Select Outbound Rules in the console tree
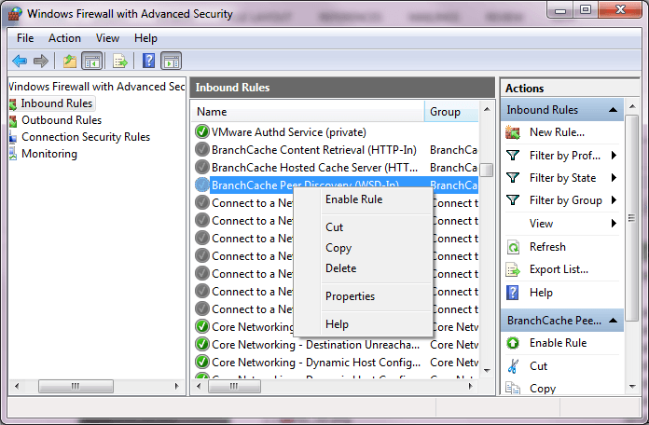649x425 pixels. (x=62, y=120)
